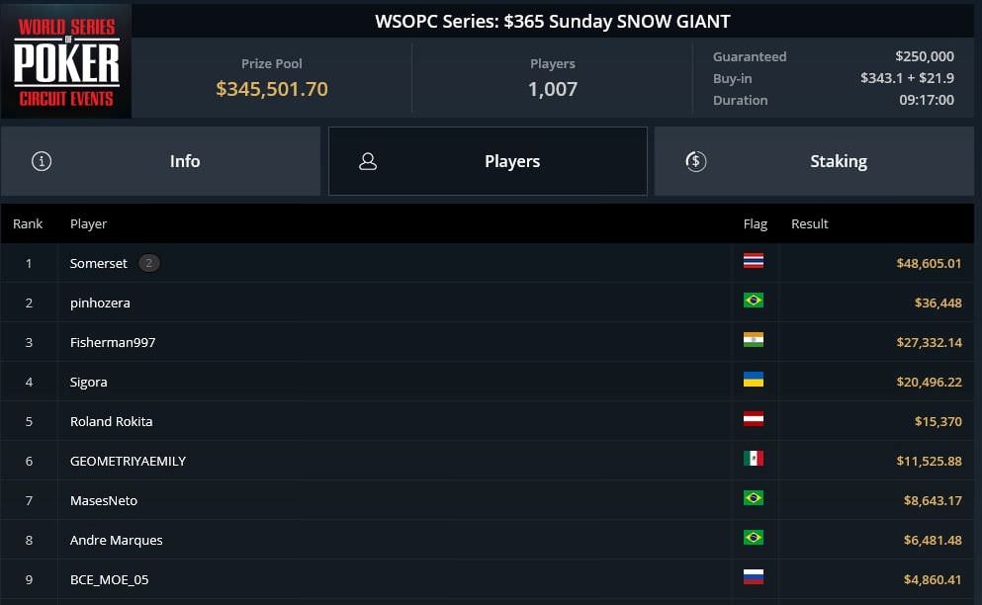Select player Roland Rokita
982x605 pixels.
[x=112, y=421]
